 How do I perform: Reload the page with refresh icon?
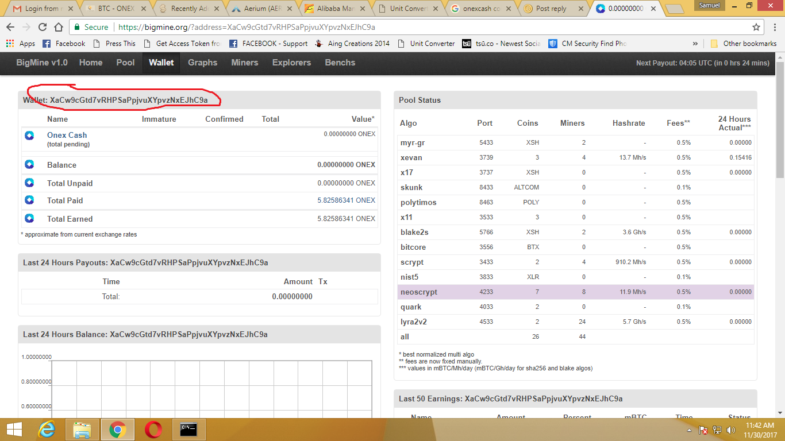tap(43, 27)
